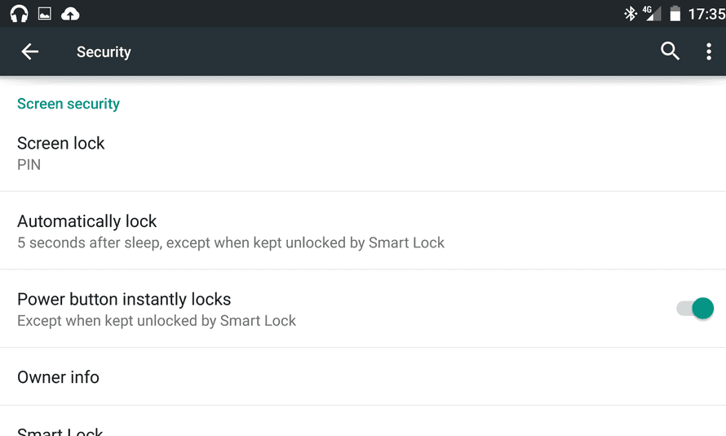Tap the Bluetooth status icon
The image size is (726, 436).
(630, 13)
